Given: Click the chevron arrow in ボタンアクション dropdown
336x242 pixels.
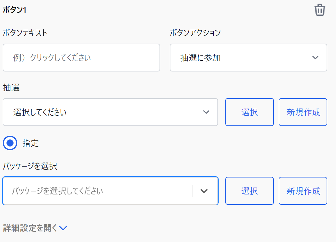Looking at the screenshot, I should (x=315, y=58).
